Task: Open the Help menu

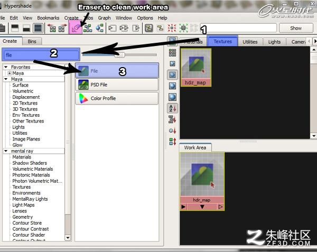Action: (163, 18)
